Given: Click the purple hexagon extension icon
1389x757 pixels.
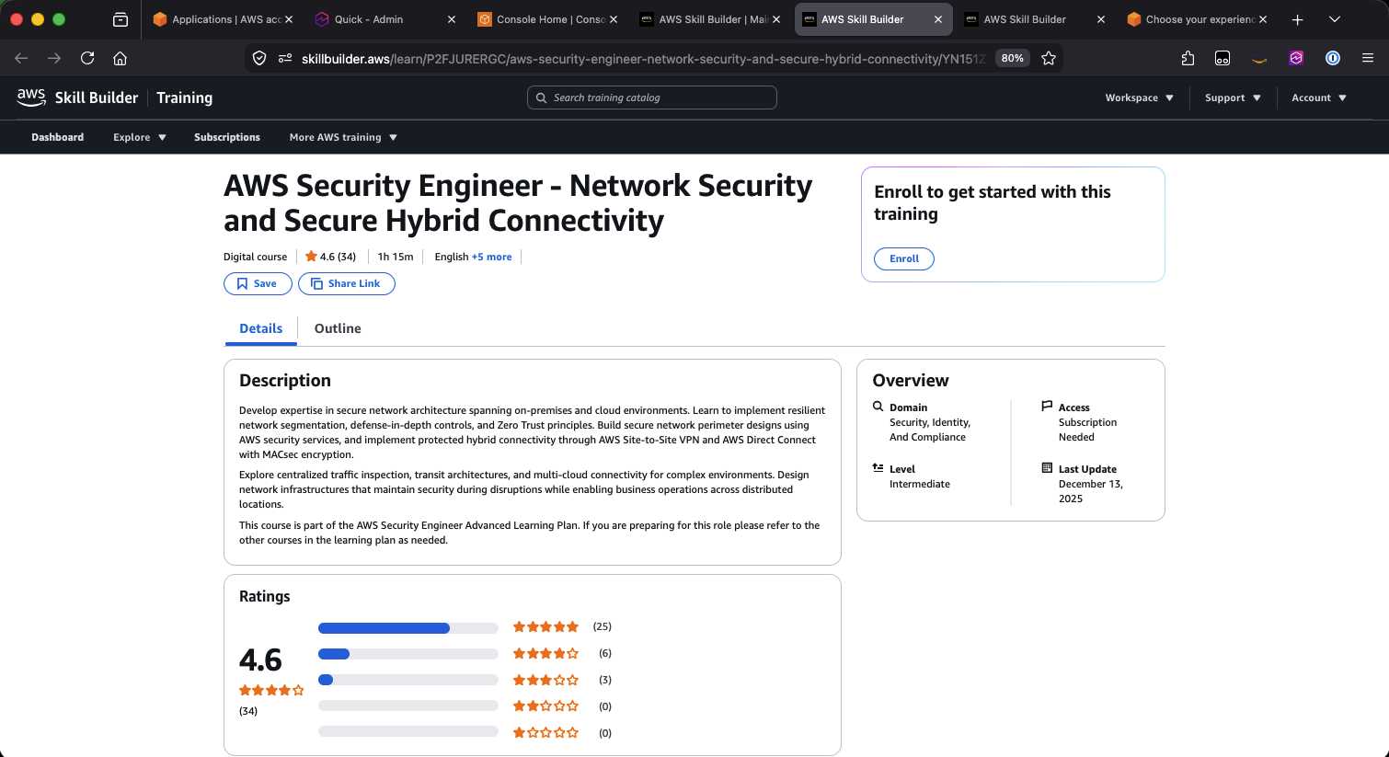Looking at the screenshot, I should (1296, 58).
